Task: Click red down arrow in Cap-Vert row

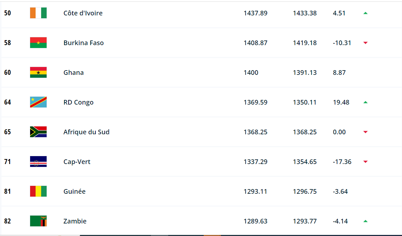Action: [365, 162]
